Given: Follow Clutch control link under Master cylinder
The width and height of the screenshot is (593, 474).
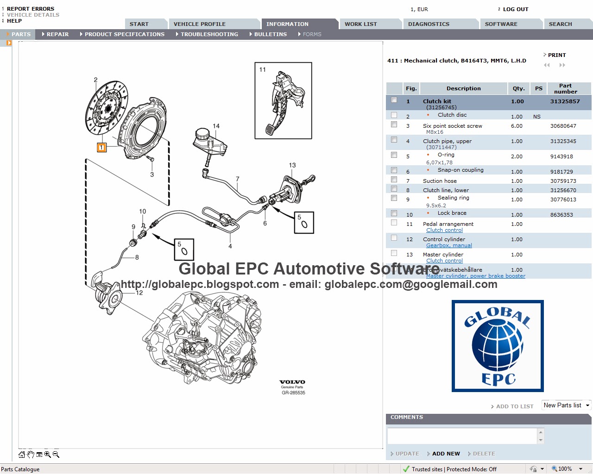Looking at the screenshot, I should pyautogui.click(x=444, y=261).
